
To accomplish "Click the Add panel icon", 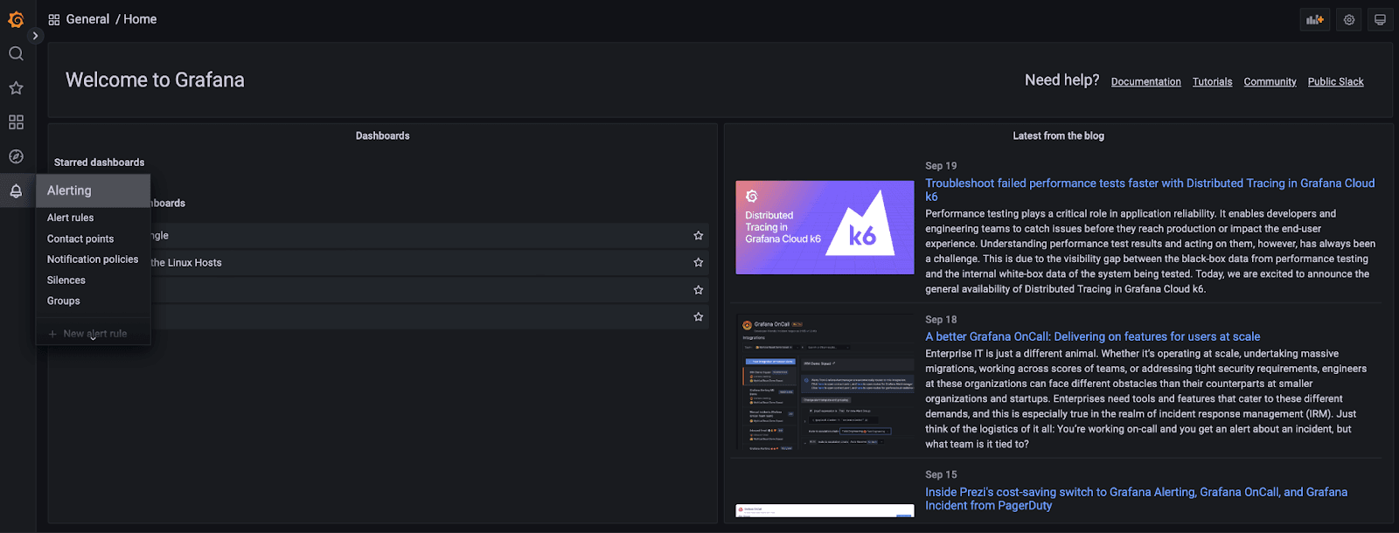I will pyautogui.click(x=1315, y=19).
